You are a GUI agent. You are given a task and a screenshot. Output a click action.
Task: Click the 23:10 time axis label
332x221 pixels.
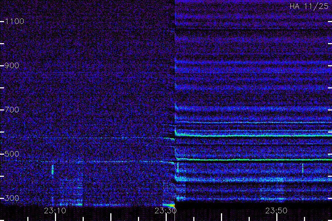(x=55, y=211)
